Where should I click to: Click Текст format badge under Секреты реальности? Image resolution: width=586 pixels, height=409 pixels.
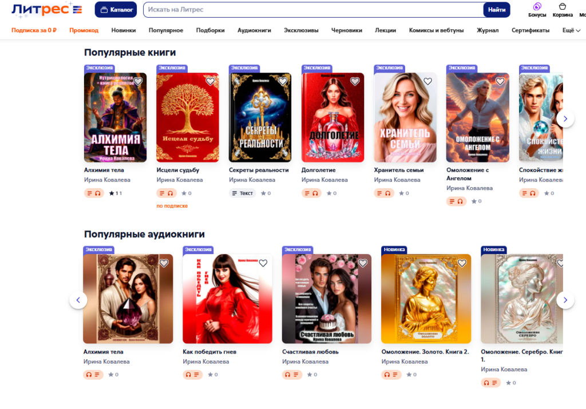click(x=242, y=193)
